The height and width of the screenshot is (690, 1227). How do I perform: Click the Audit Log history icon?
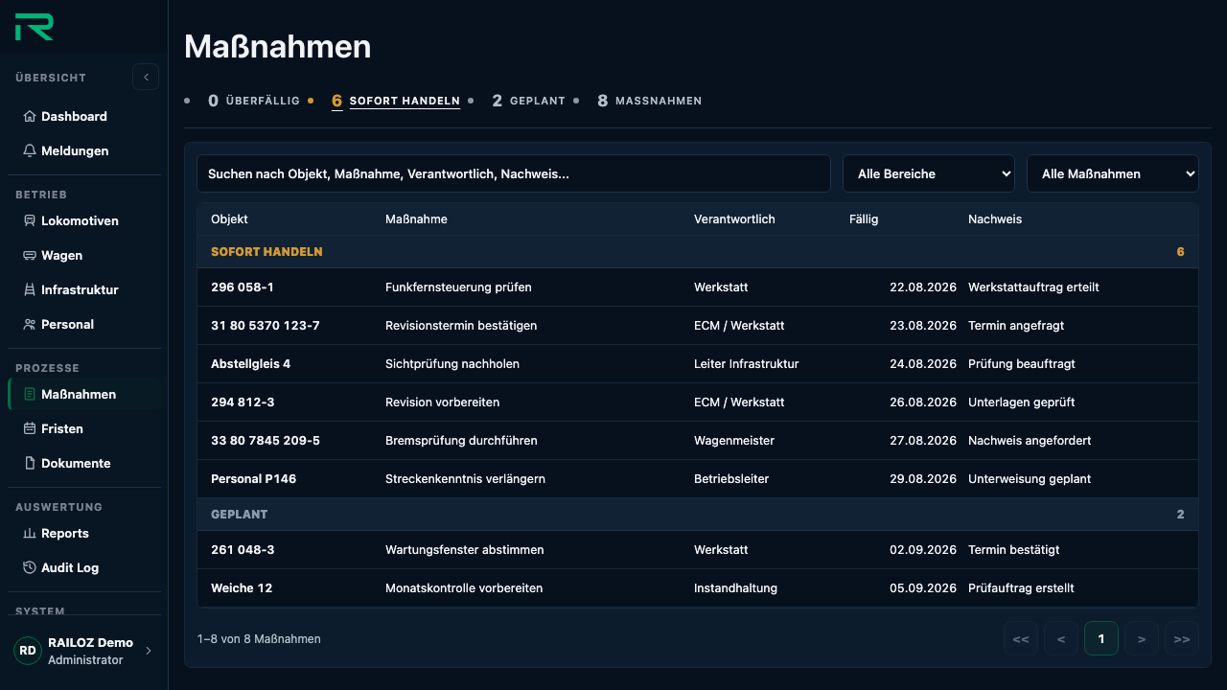coord(30,567)
